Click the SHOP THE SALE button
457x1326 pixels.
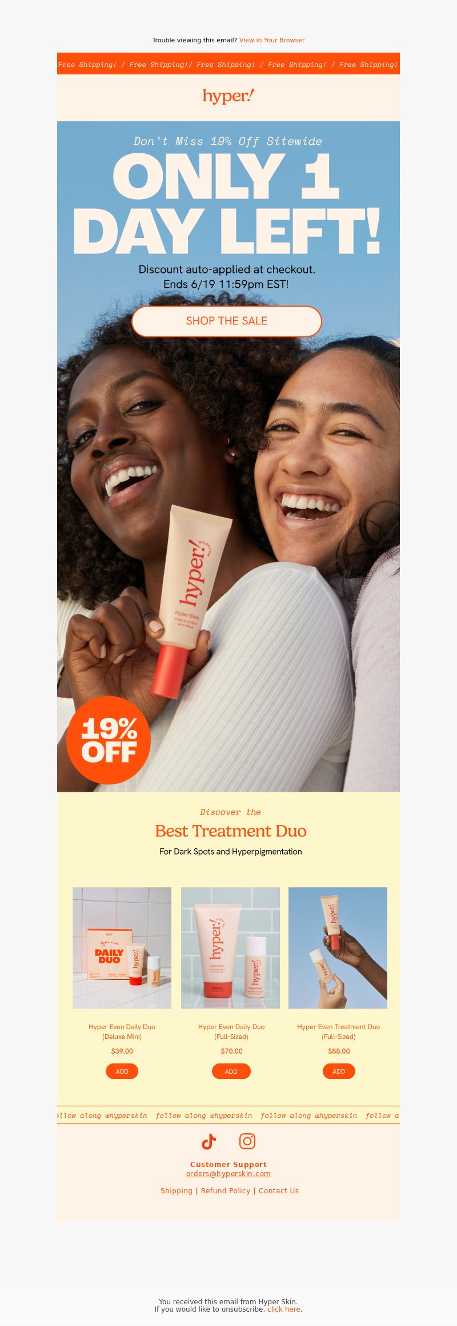(227, 321)
